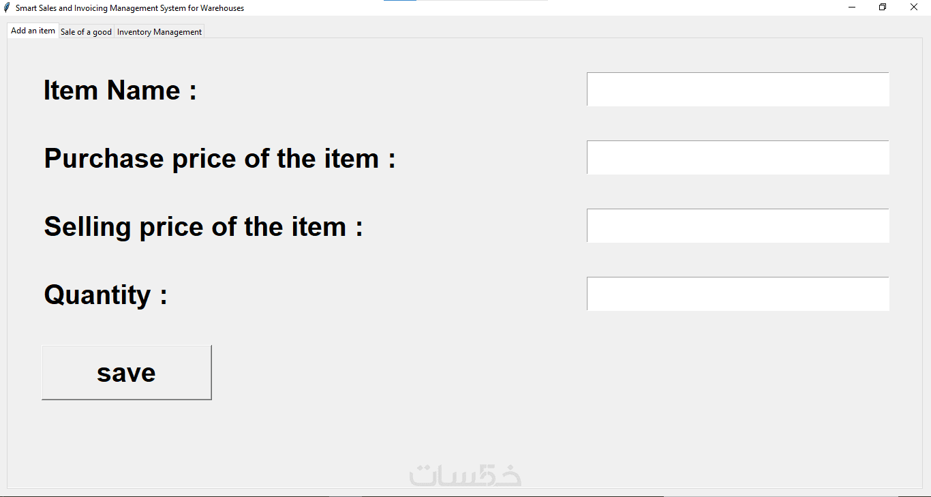Focus the Item Name input field
This screenshot has width=931, height=497.
[738, 89]
